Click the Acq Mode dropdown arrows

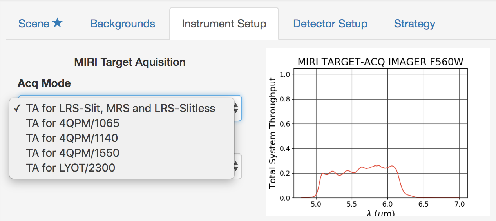236,108
